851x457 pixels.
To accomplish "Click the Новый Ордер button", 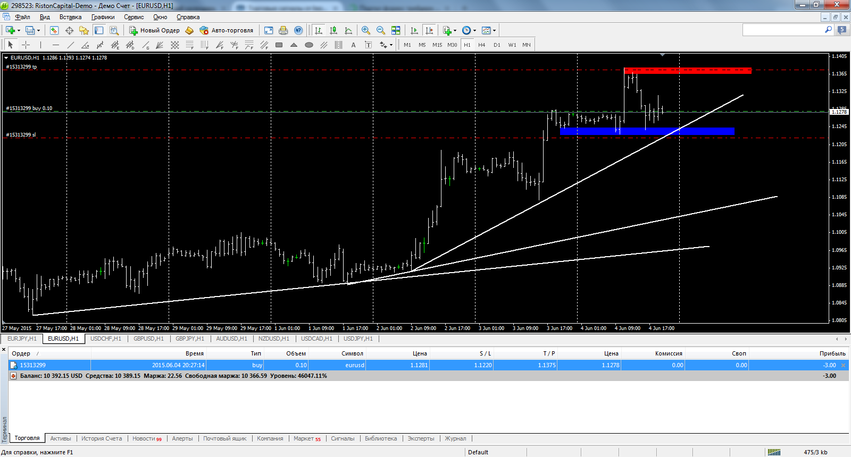I will [x=154, y=30].
